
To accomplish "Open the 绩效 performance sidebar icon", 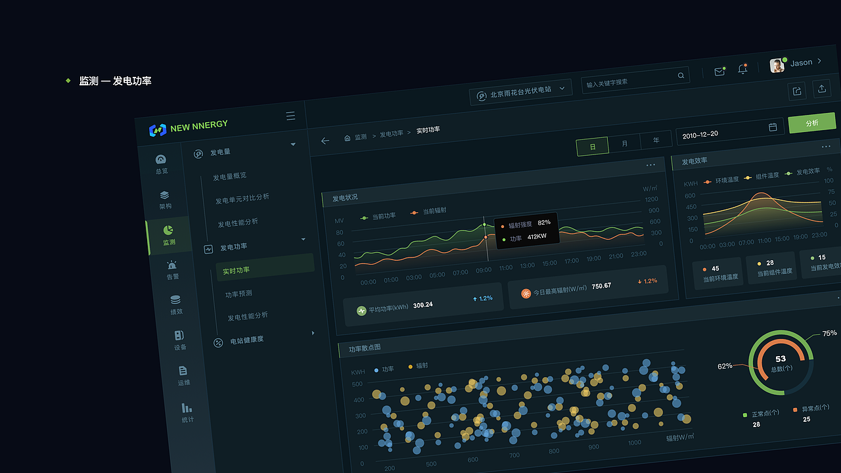I will (x=175, y=305).
